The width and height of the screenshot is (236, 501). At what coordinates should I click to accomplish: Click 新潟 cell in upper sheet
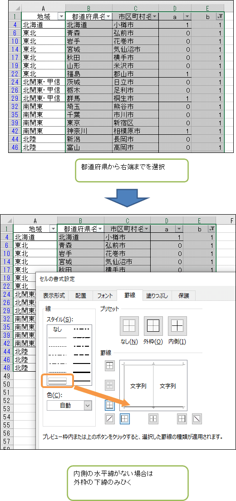89,139
